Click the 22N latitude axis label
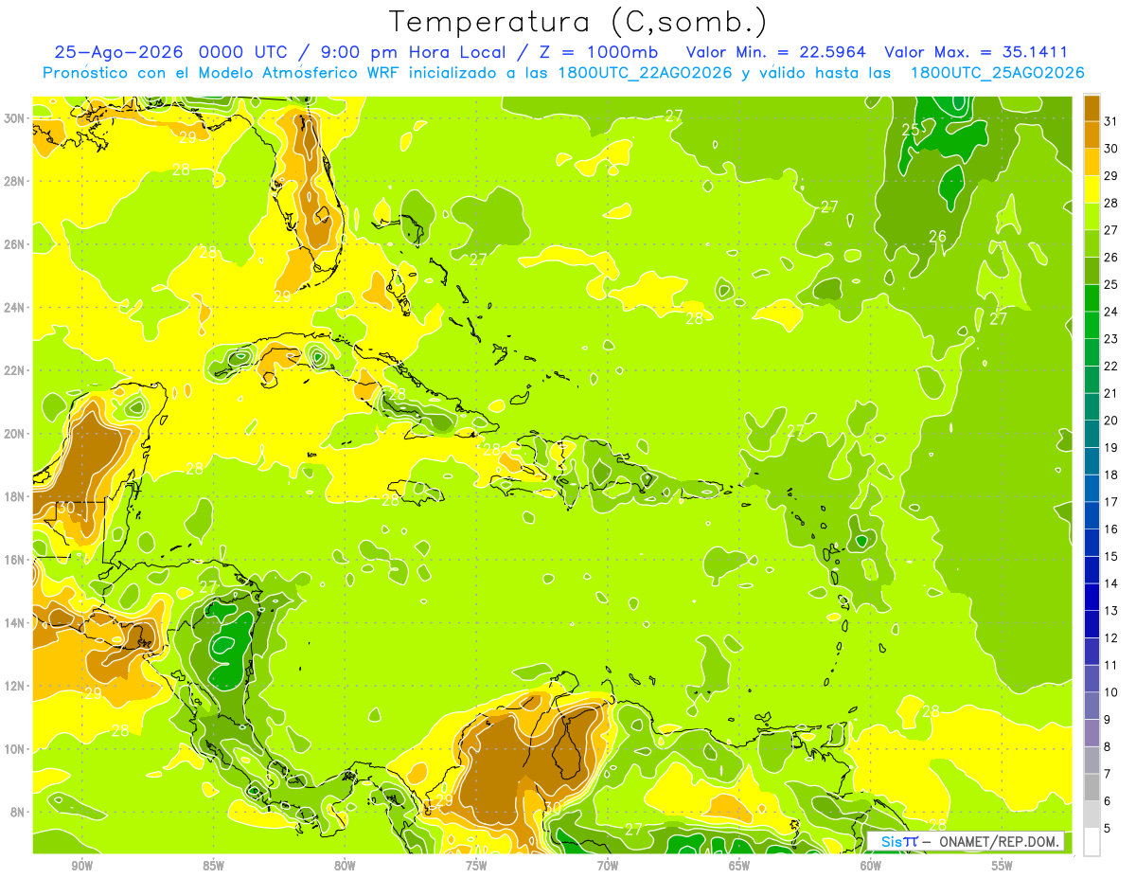The width and height of the screenshot is (1136, 878). pyautogui.click(x=15, y=370)
